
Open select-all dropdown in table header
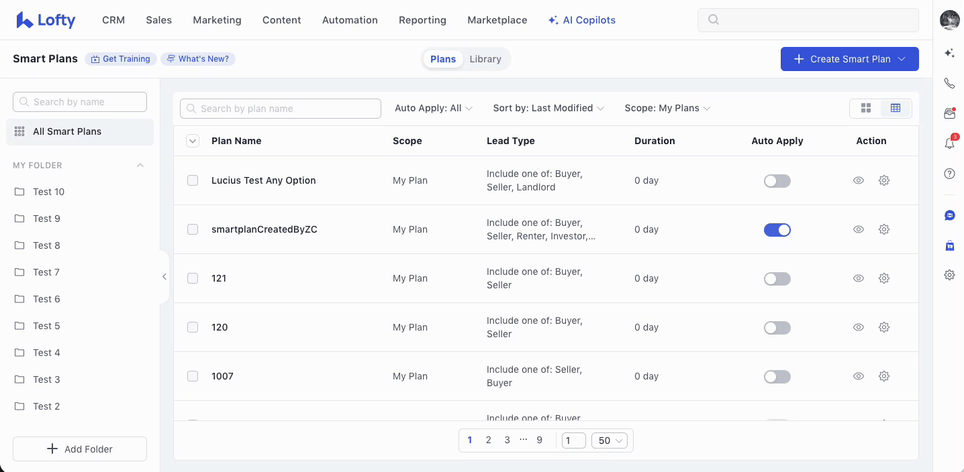[x=193, y=141]
